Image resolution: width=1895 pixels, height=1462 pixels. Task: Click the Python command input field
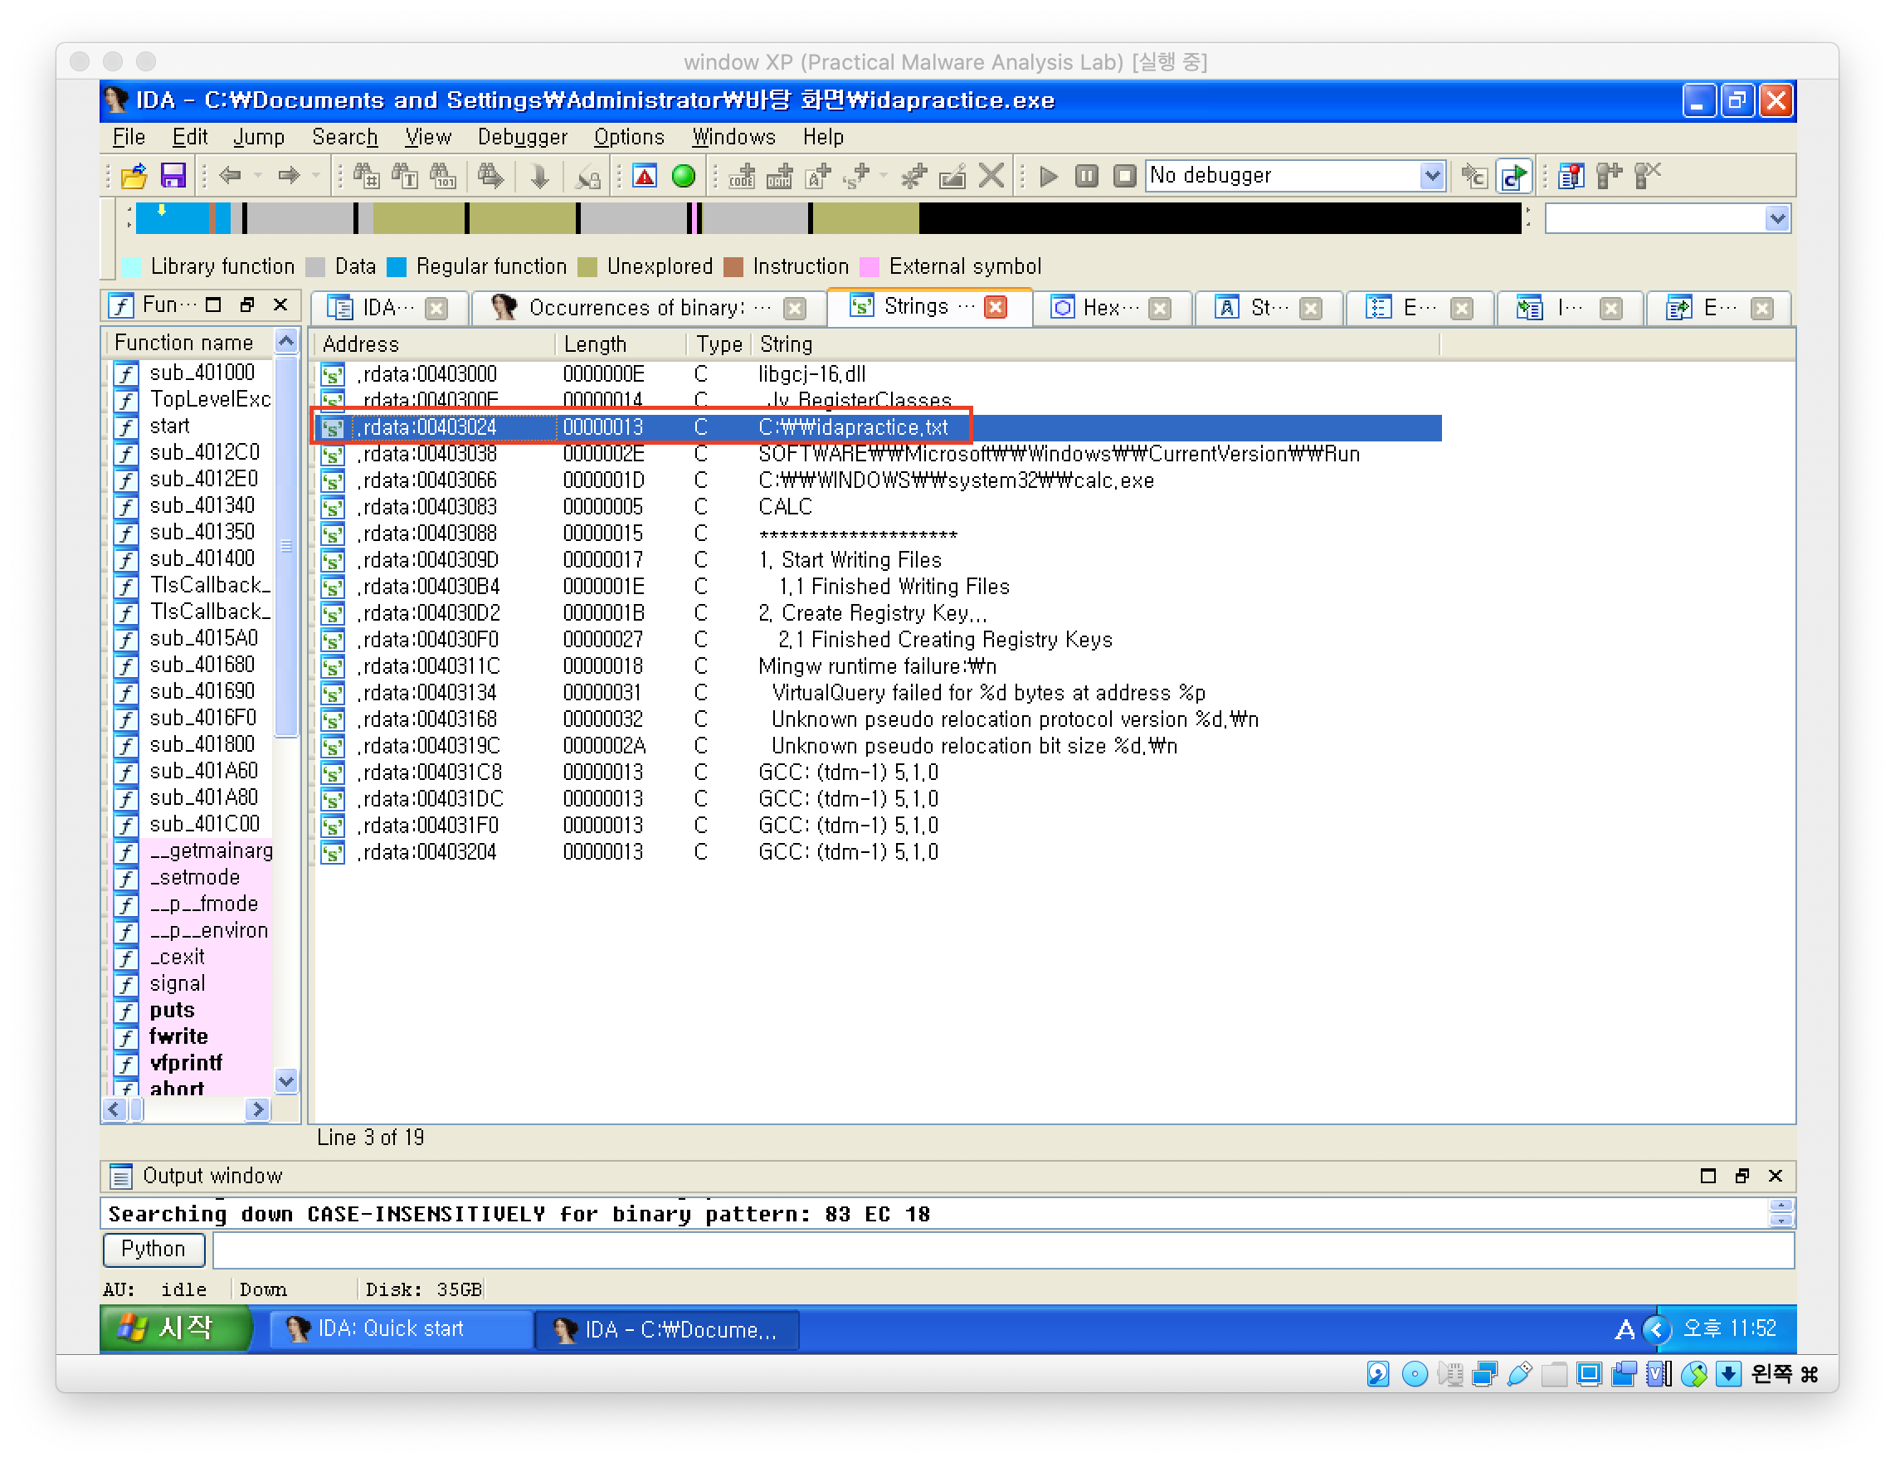tap(1003, 1250)
